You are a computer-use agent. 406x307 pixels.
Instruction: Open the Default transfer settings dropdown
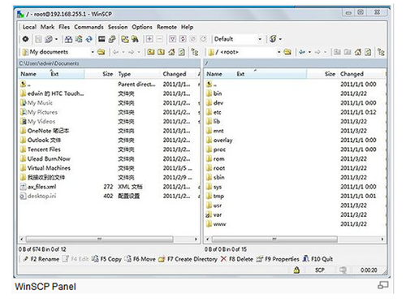[x=260, y=39]
